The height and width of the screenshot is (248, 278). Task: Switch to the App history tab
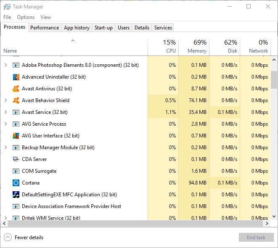click(x=77, y=28)
